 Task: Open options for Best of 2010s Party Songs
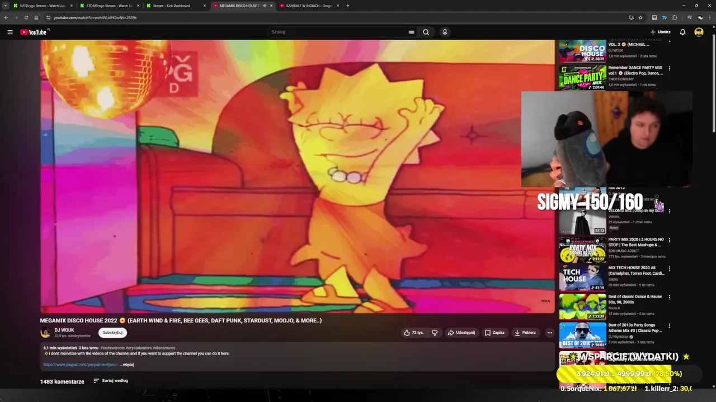point(669,326)
